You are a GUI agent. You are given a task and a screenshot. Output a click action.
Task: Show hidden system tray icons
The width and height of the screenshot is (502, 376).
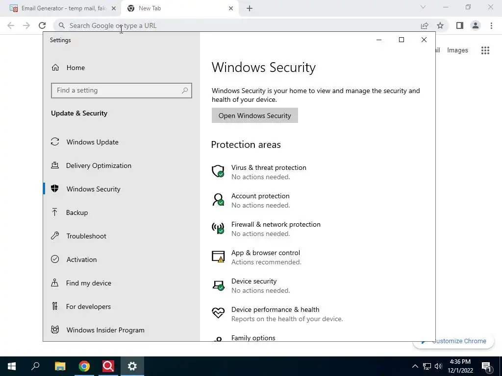pyautogui.click(x=415, y=366)
